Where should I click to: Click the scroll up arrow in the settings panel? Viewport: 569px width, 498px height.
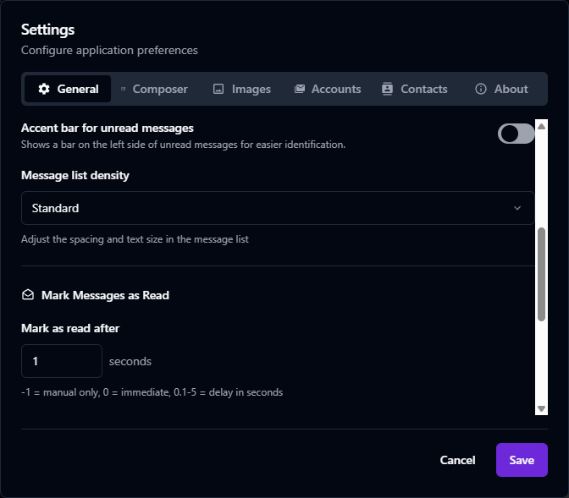tap(542, 125)
